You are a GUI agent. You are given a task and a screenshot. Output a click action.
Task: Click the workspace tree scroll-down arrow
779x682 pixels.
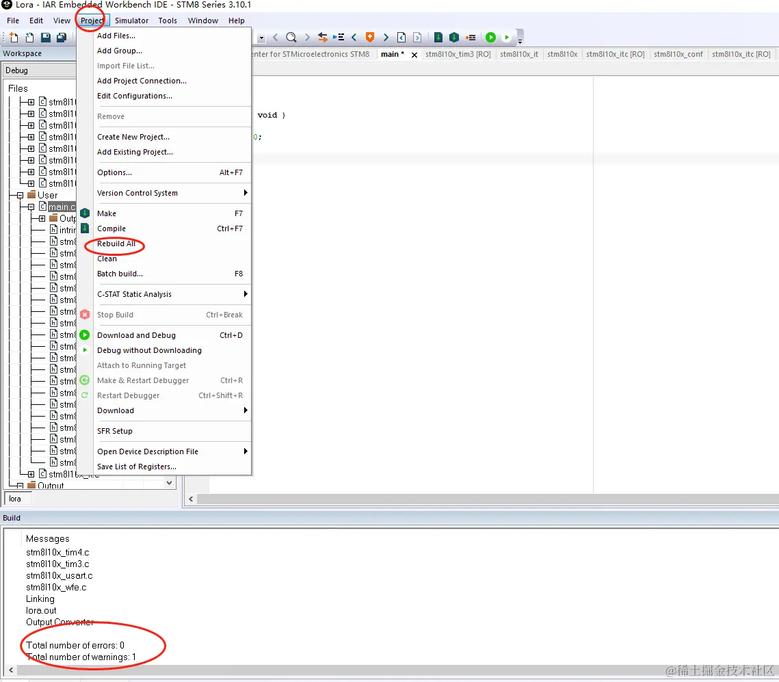[x=170, y=483]
